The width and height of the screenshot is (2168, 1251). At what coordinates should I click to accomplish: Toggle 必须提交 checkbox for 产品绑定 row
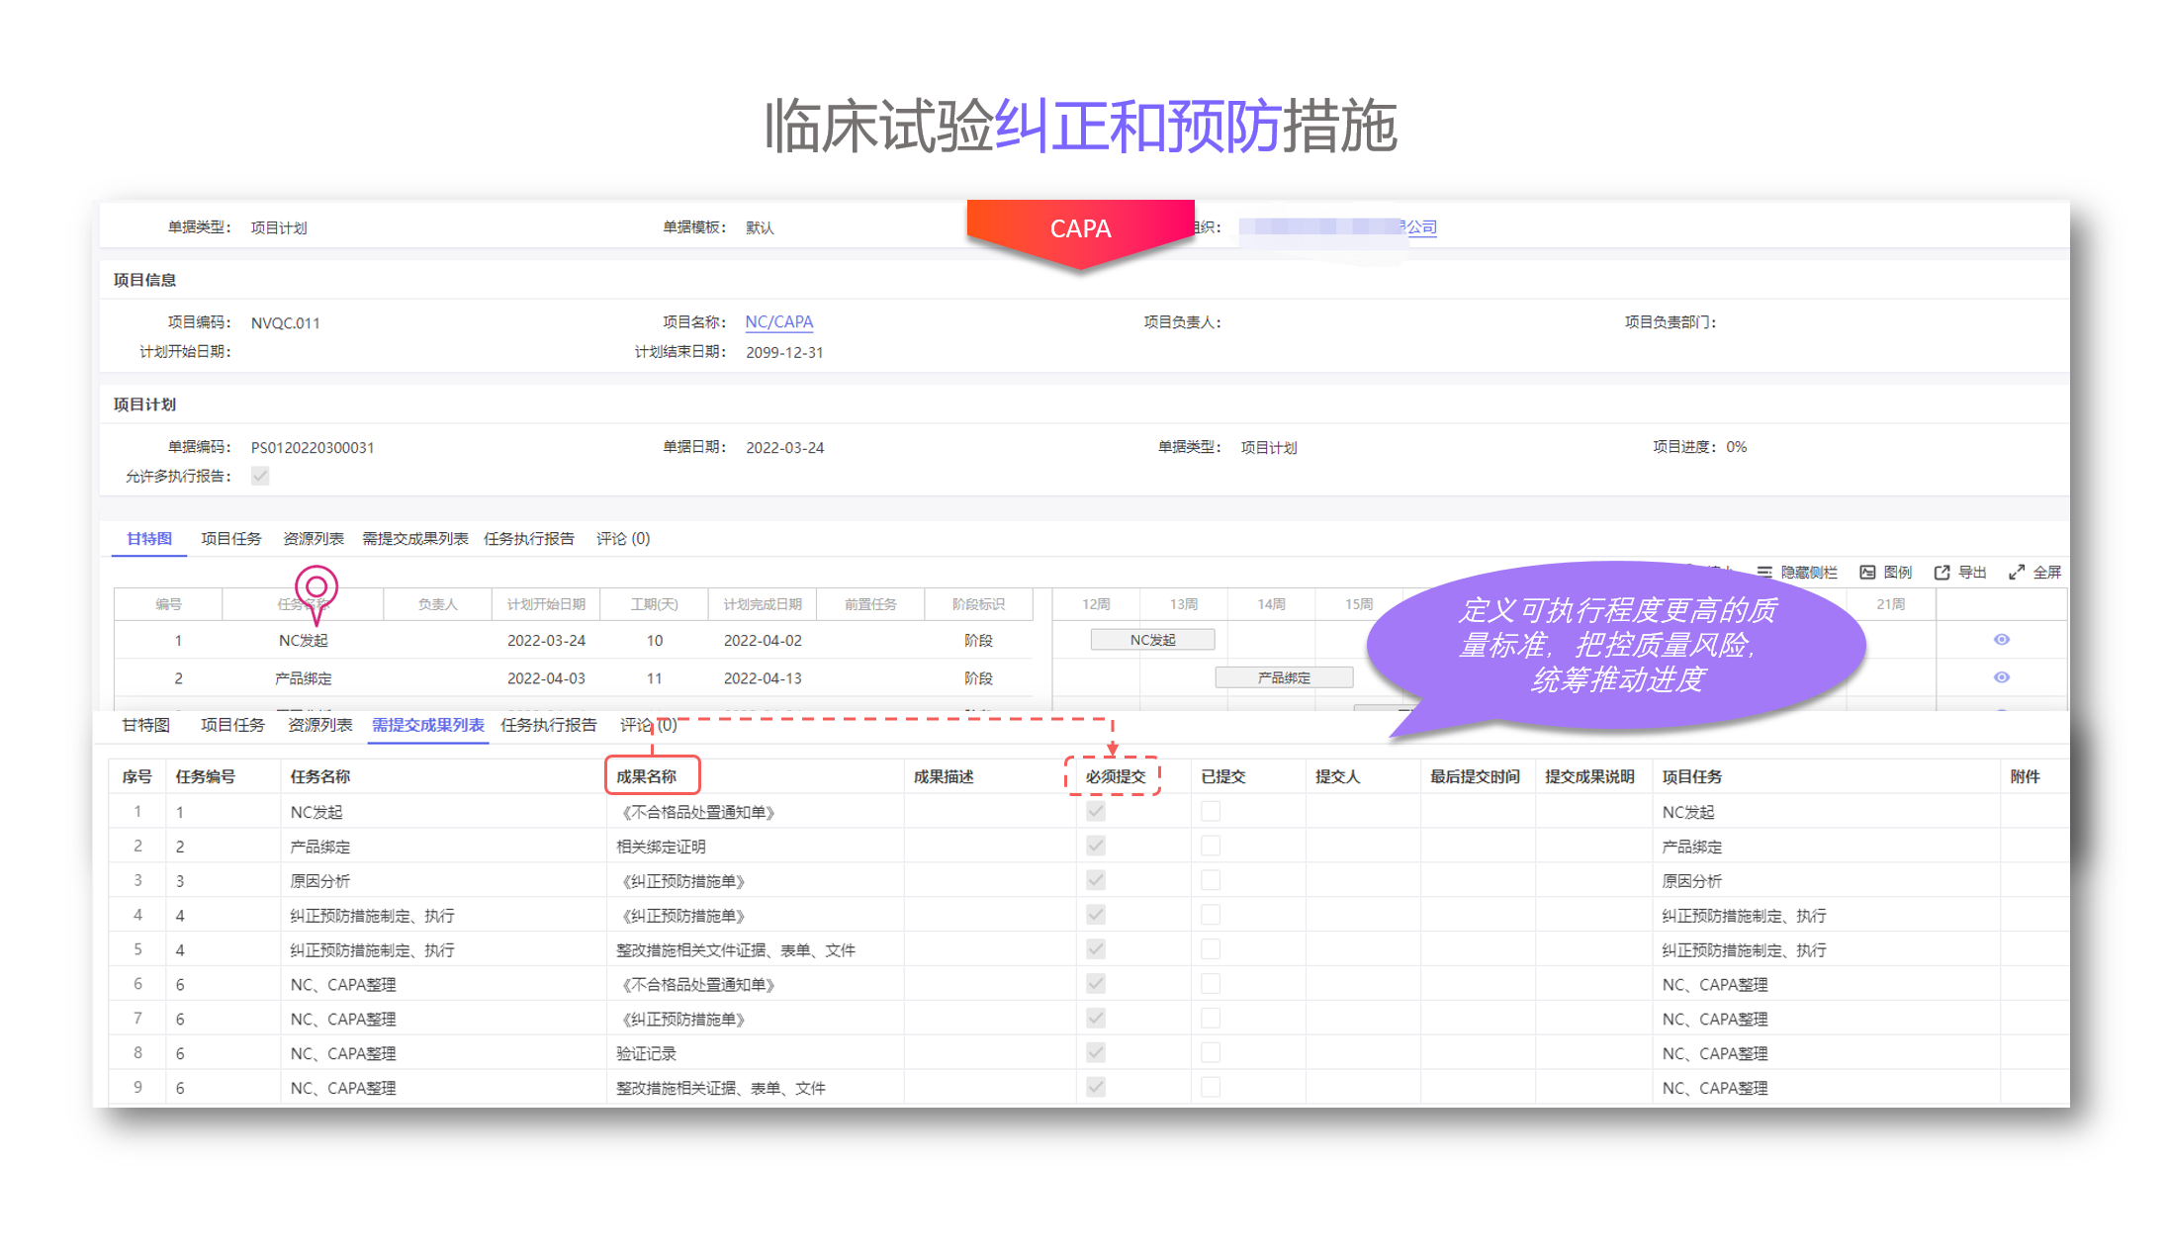click(1096, 846)
